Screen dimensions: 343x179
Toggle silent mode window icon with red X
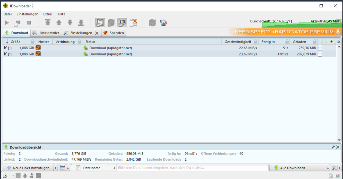(133, 22)
